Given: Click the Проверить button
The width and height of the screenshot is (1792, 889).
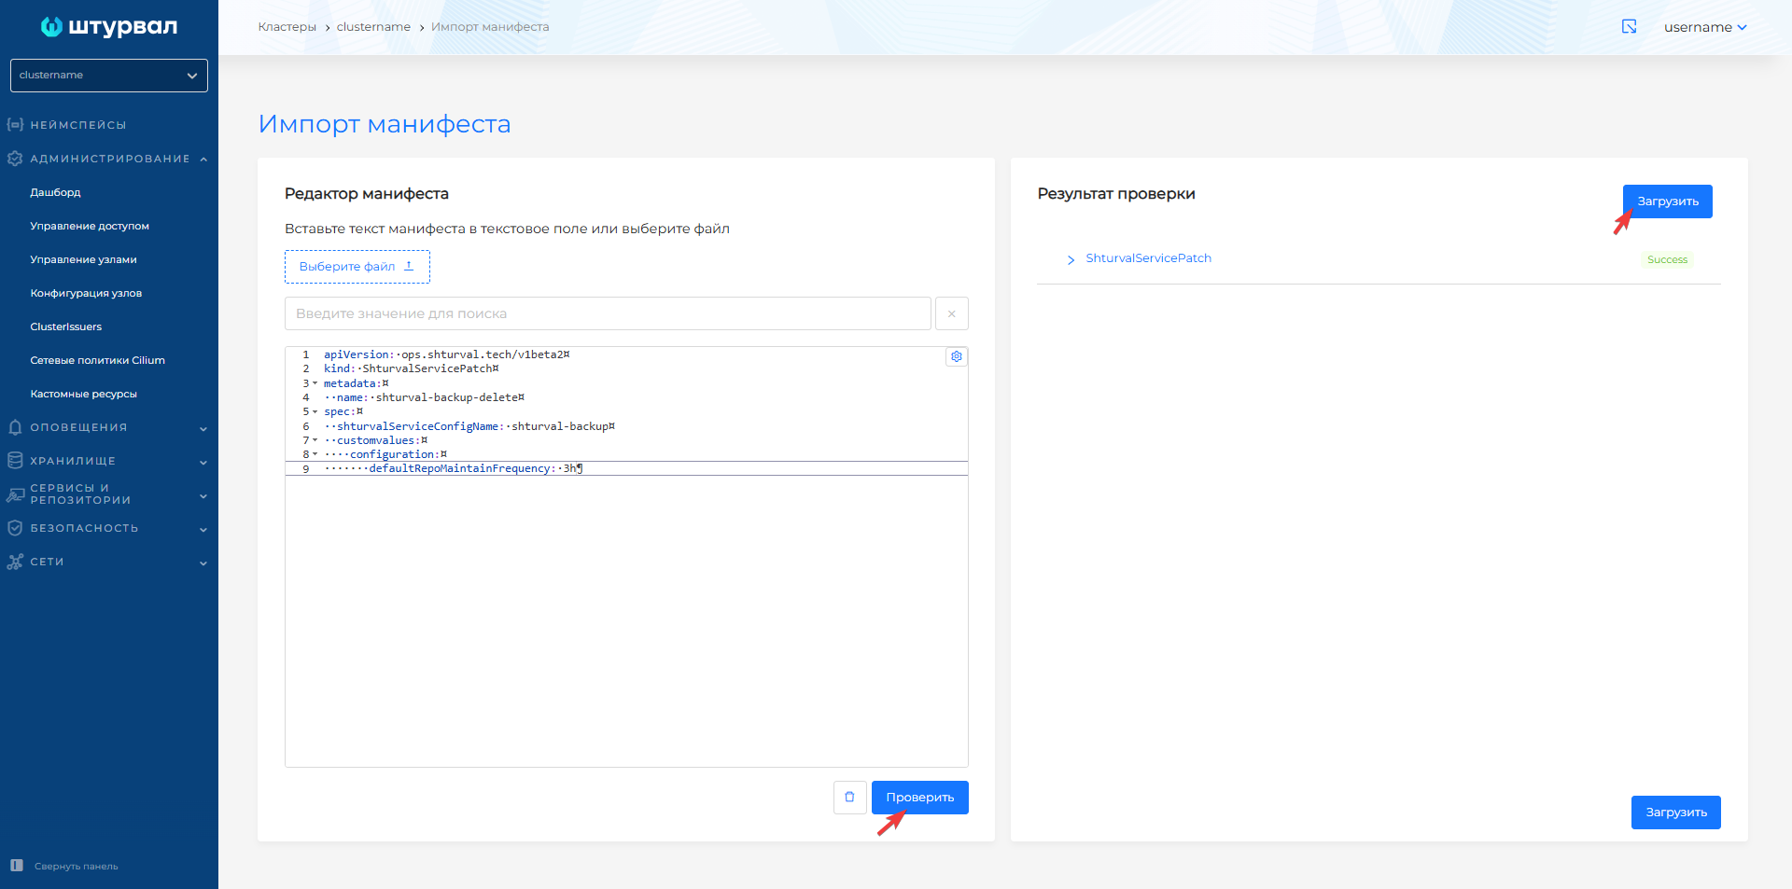Looking at the screenshot, I should click(920, 798).
